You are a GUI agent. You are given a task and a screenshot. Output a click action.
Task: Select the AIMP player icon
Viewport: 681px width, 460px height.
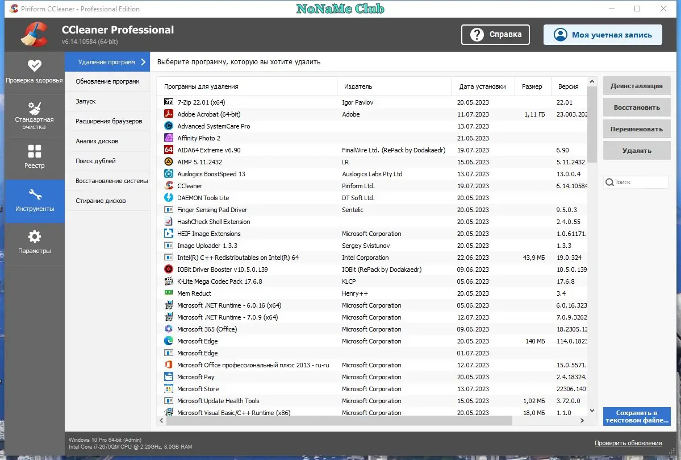169,161
